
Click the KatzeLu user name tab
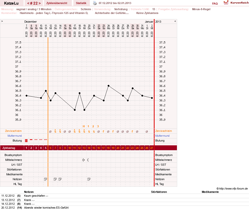[x=11, y=3]
